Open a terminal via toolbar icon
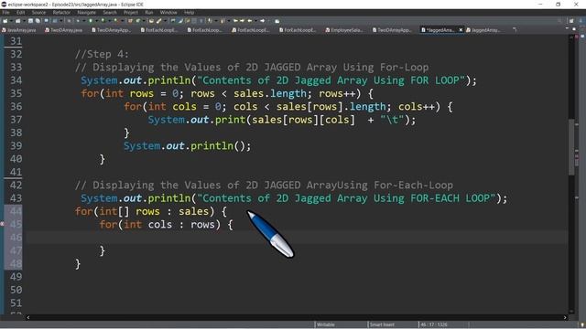586x329 pixels. (x=46, y=21)
